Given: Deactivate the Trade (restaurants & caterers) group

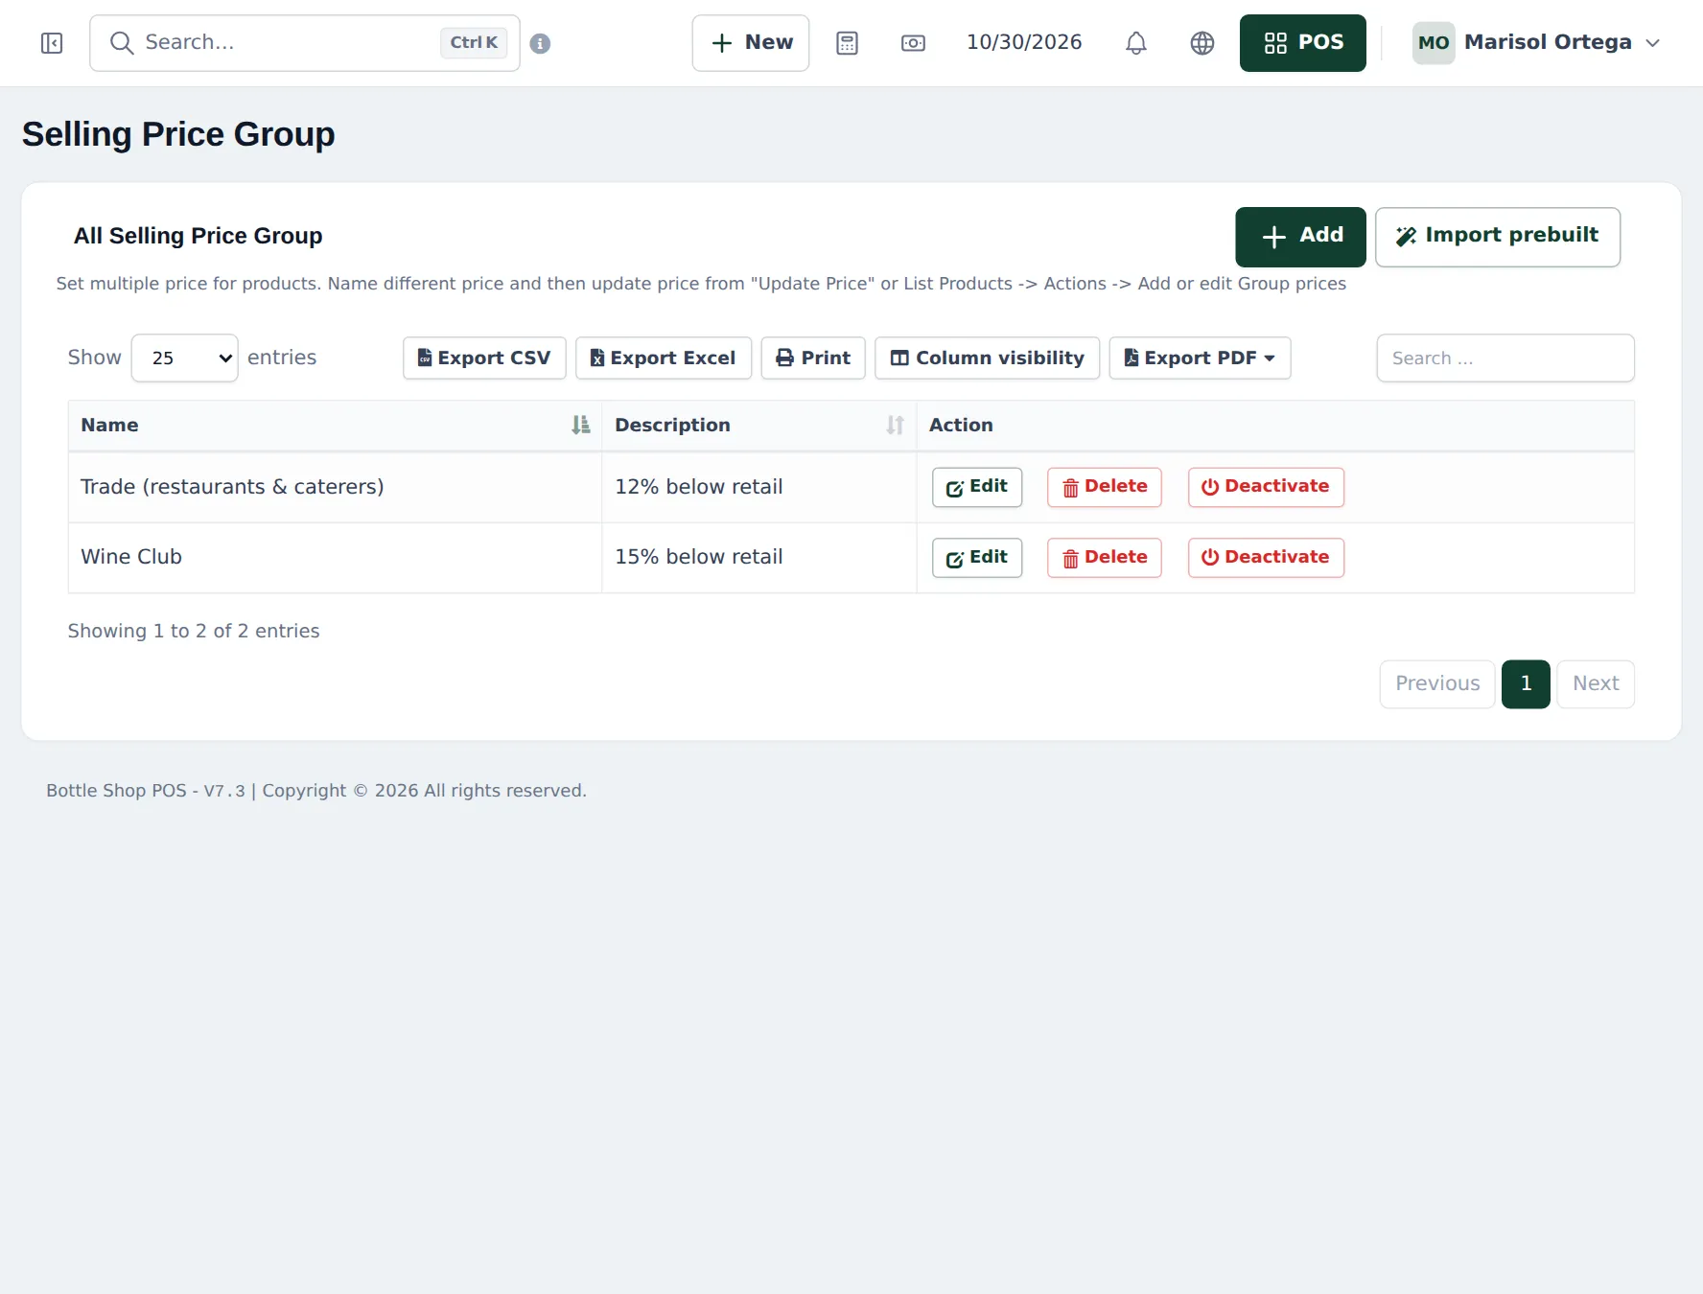Looking at the screenshot, I should (1266, 487).
